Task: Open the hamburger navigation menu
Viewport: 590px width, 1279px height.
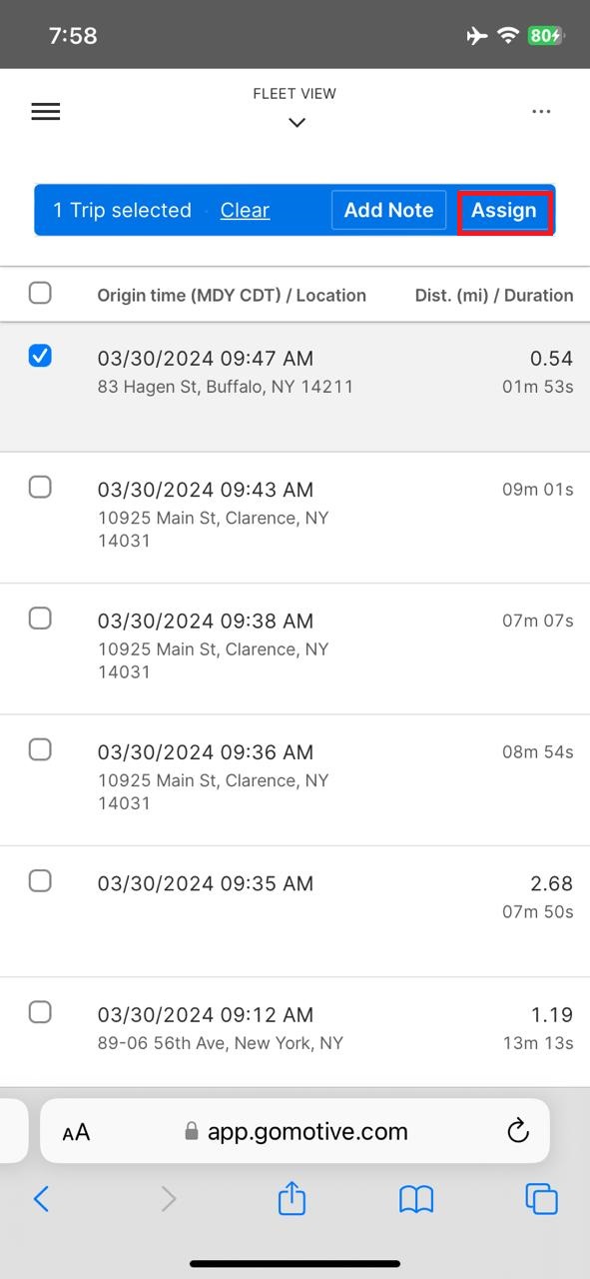Action: click(x=46, y=112)
